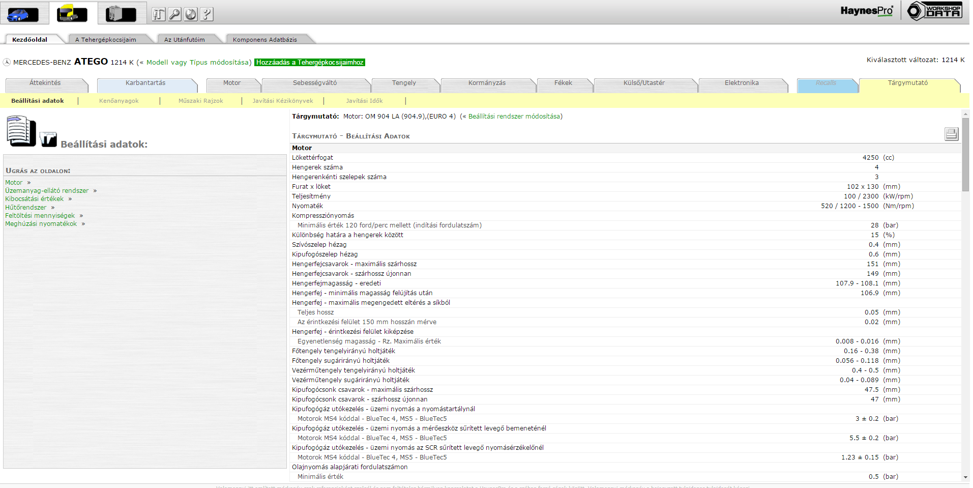973x488 pixels.
Task: Open the Fékek tab
Action: point(563,83)
